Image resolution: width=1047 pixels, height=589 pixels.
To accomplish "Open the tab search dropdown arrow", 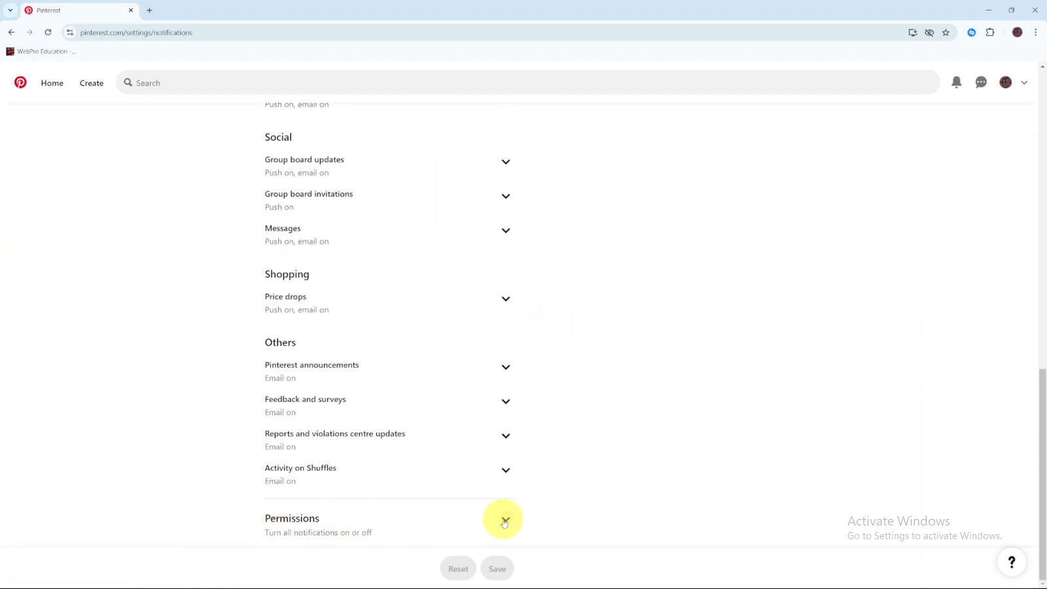I will (10, 10).
